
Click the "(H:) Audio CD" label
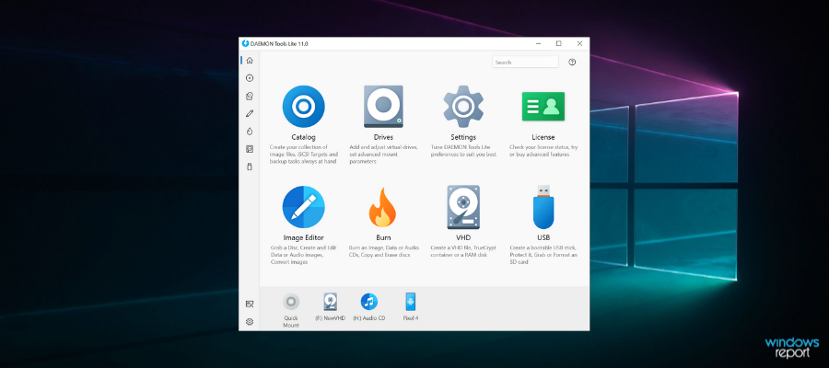click(369, 318)
